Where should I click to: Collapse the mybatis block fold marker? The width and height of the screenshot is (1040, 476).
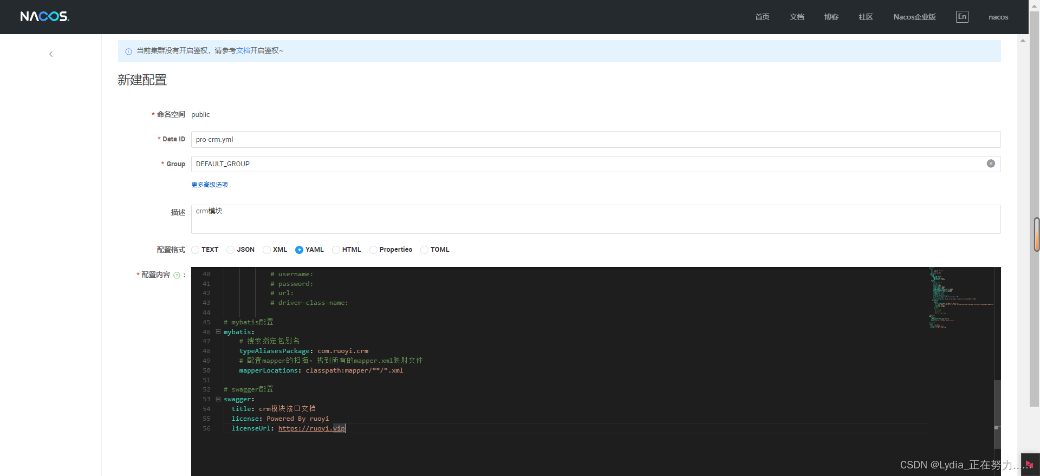218,332
